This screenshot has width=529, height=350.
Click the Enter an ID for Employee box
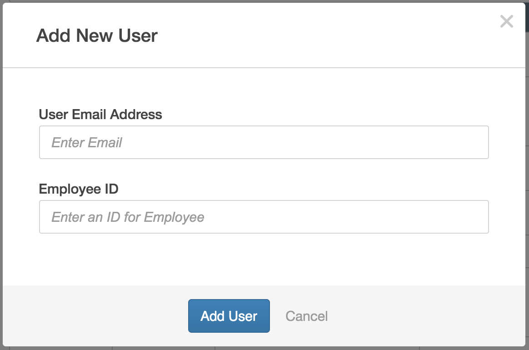point(264,217)
